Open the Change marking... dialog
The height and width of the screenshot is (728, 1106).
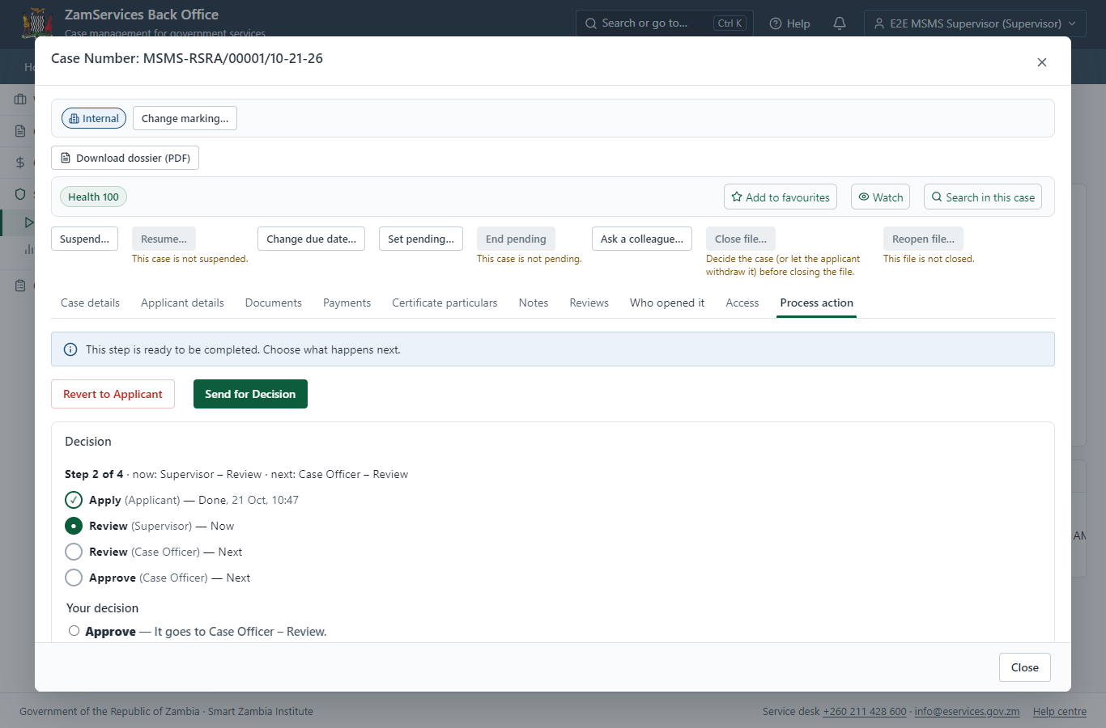185,118
